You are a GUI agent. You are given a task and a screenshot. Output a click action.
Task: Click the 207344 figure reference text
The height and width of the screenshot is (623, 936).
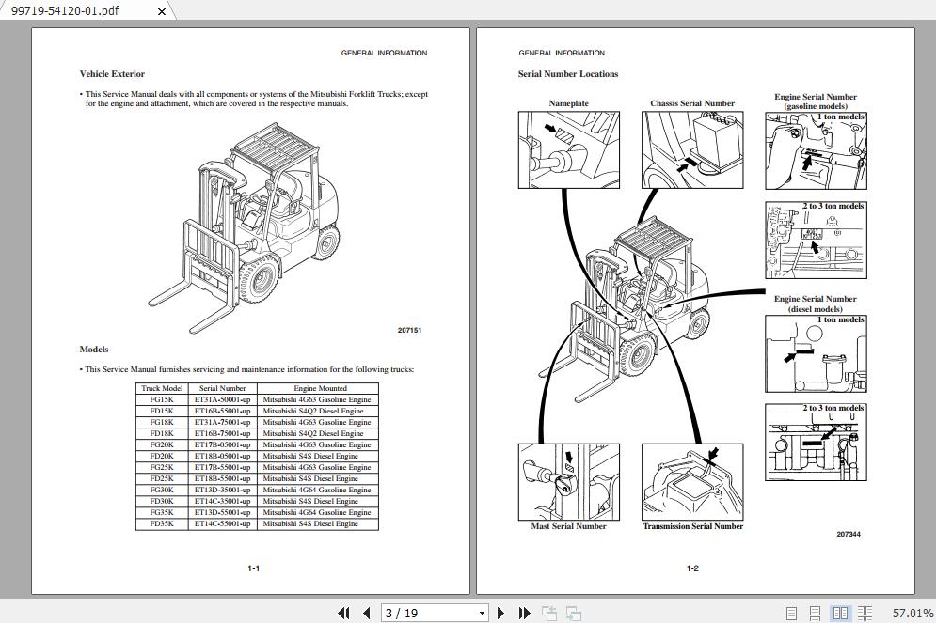(x=848, y=532)
